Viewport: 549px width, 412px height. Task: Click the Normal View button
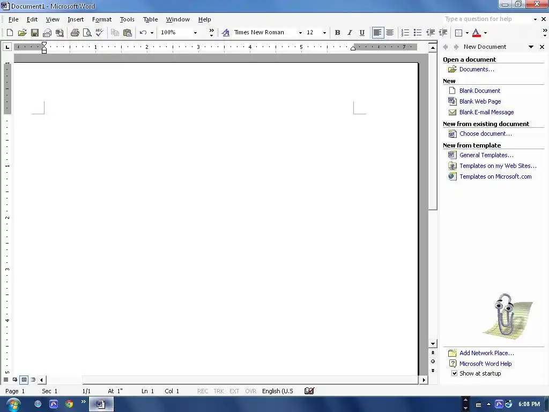[x=6, y=379]
